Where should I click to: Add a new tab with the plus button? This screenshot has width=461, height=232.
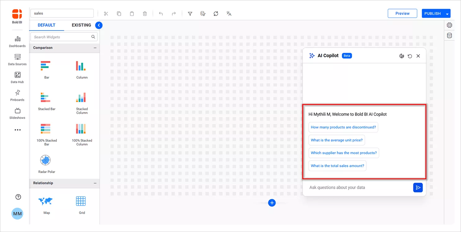(272, 203)
